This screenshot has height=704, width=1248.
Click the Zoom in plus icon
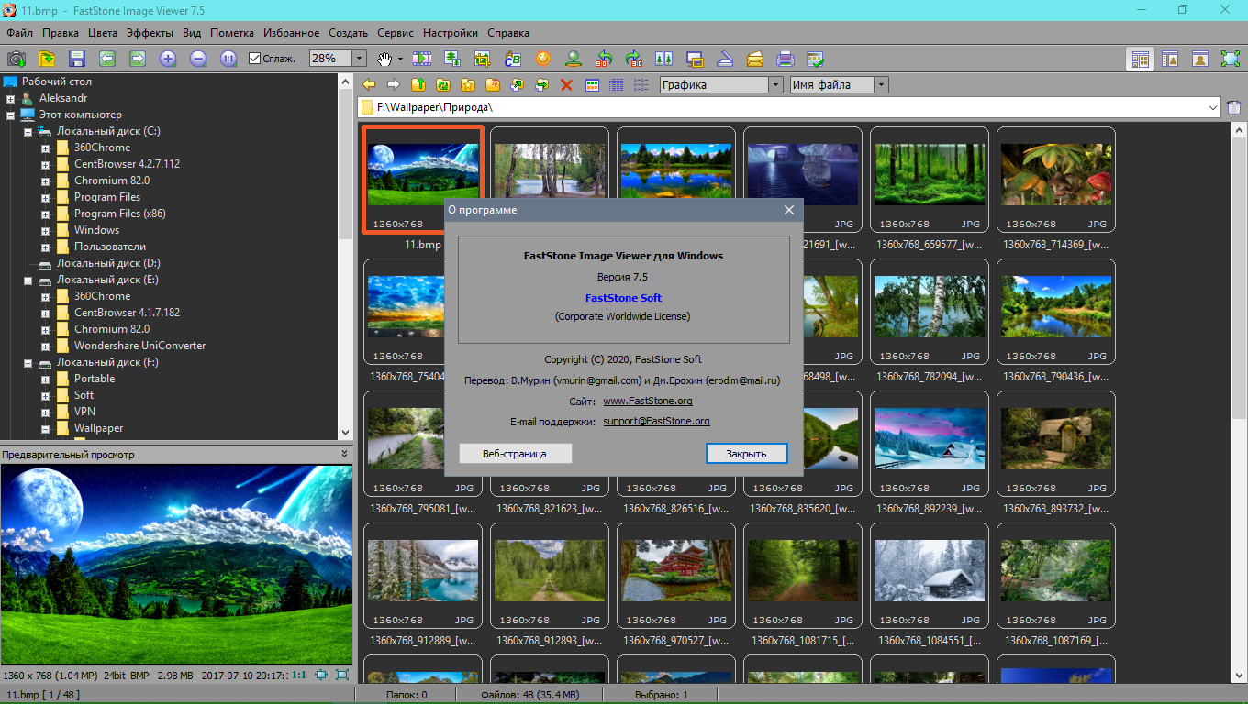[x=168, y=59]
